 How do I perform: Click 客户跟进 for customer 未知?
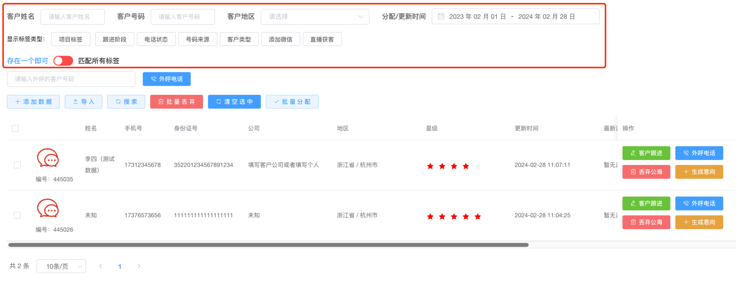pyautogui.click(x=646, y=203)
